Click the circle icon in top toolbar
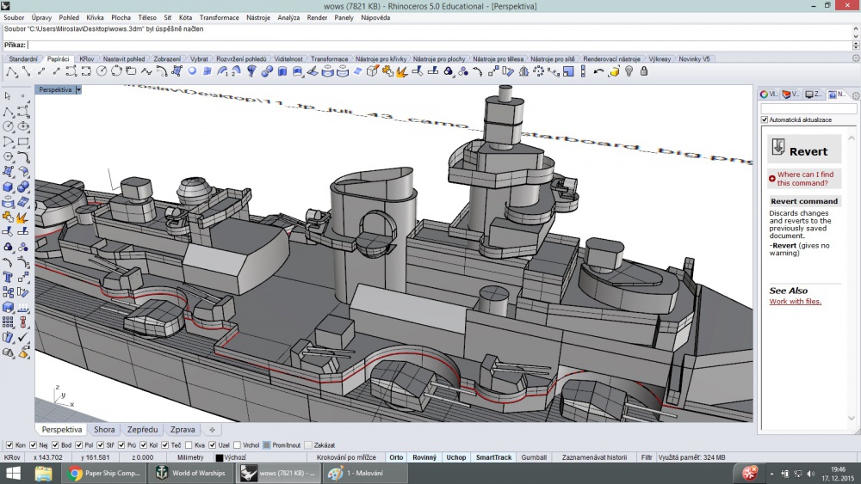 [x=102, y=71]
